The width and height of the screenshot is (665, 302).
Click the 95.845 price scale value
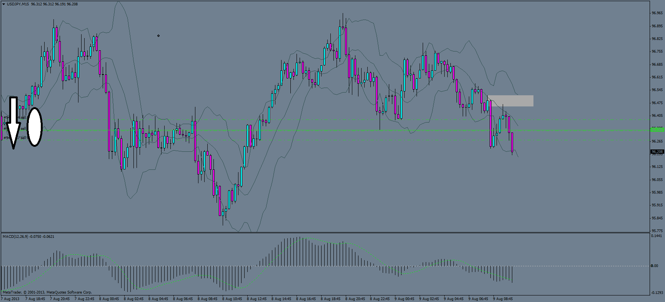657,218
